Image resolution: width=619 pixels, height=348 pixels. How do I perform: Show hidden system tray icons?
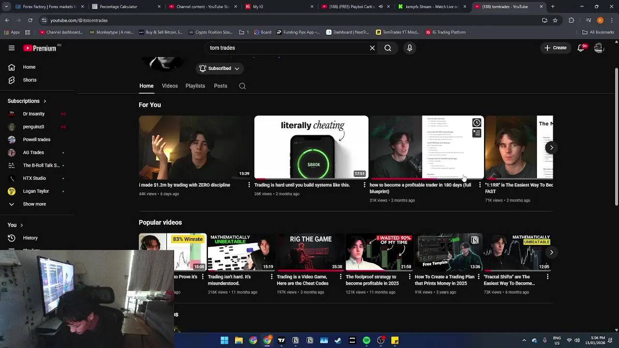[524, 340]
